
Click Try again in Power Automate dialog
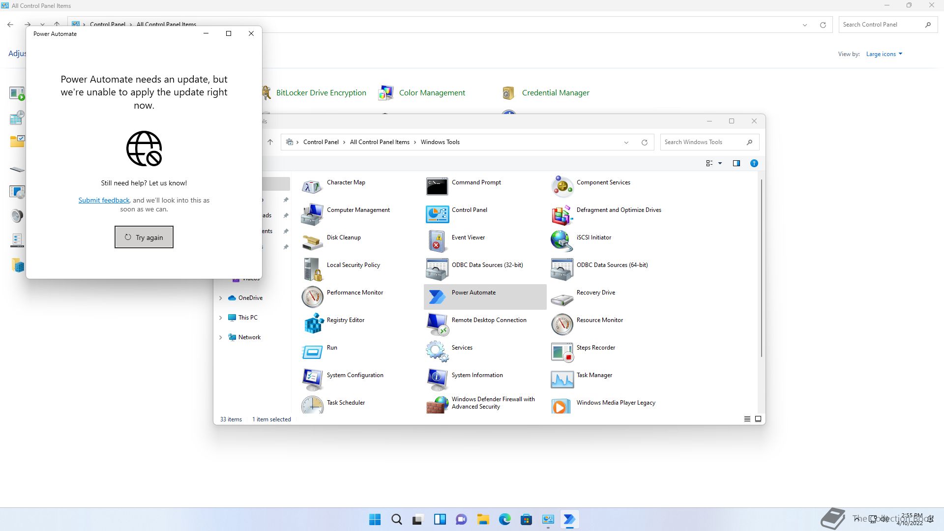[x=144, y=237]
